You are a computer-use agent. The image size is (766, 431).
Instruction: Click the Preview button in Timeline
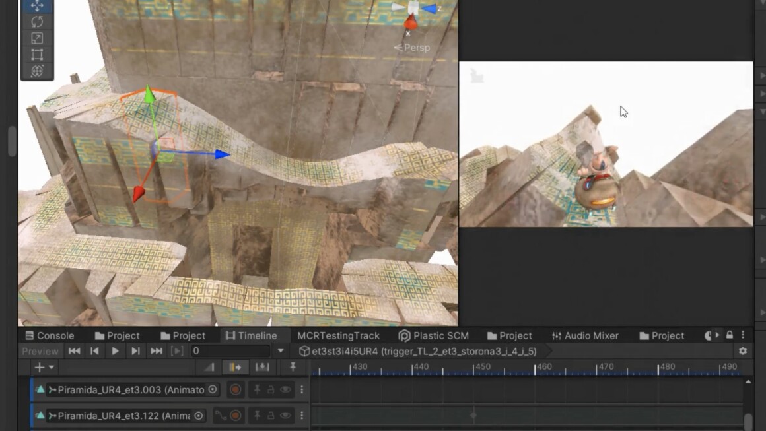click(x=40, y=351)
